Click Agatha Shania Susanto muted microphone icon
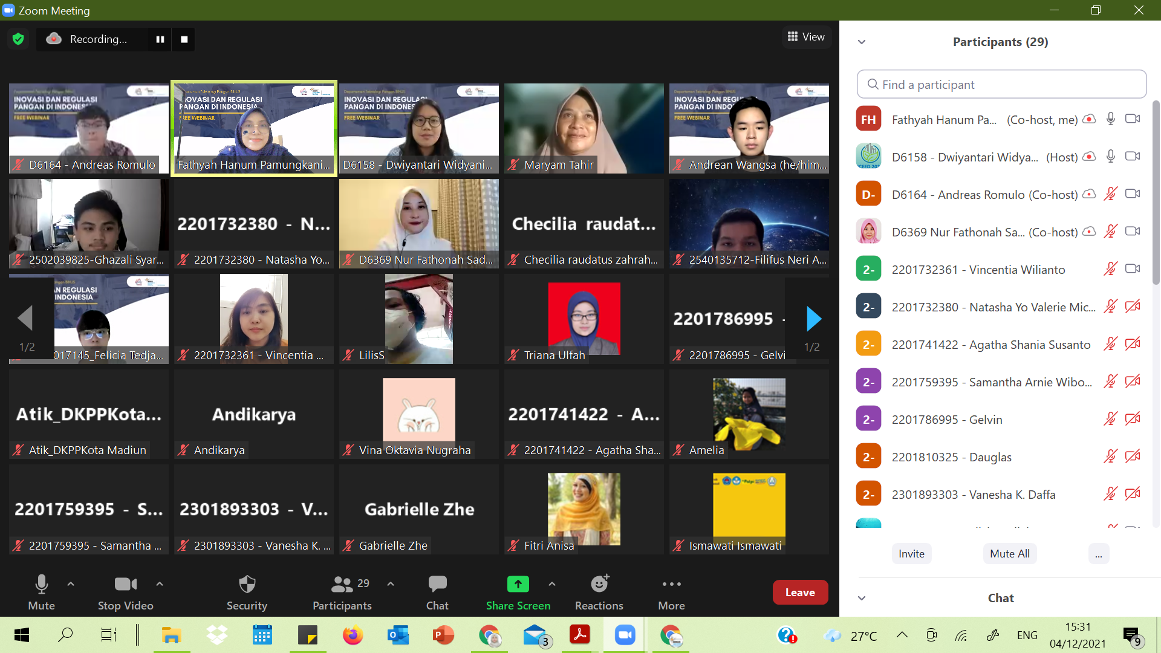 click(x=1111, y=344)
